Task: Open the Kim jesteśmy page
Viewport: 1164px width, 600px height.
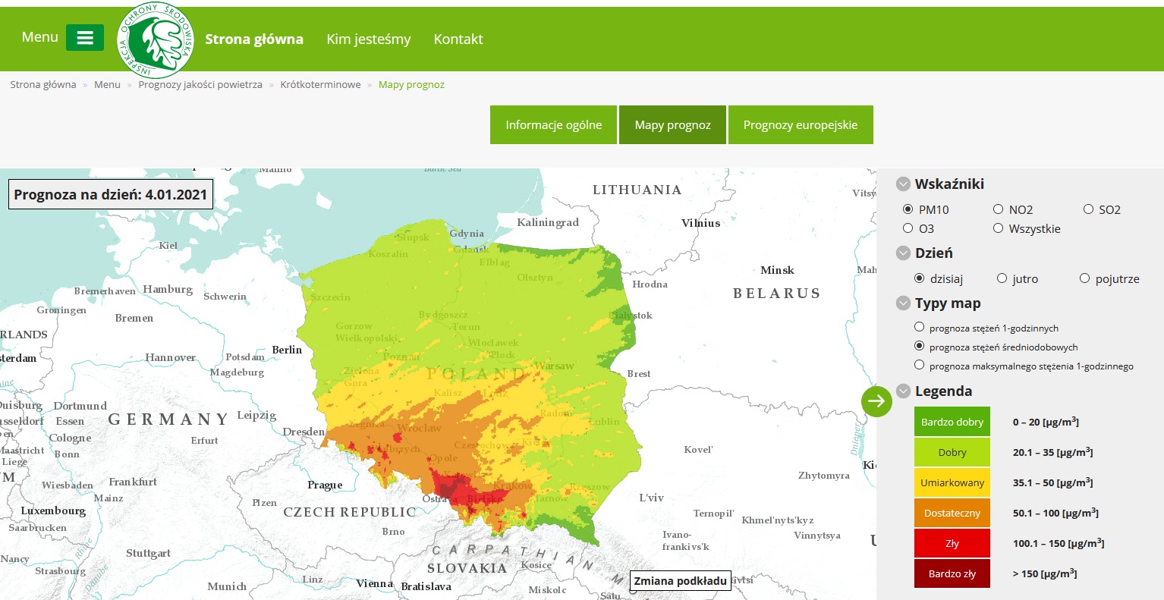Action: 369,39
